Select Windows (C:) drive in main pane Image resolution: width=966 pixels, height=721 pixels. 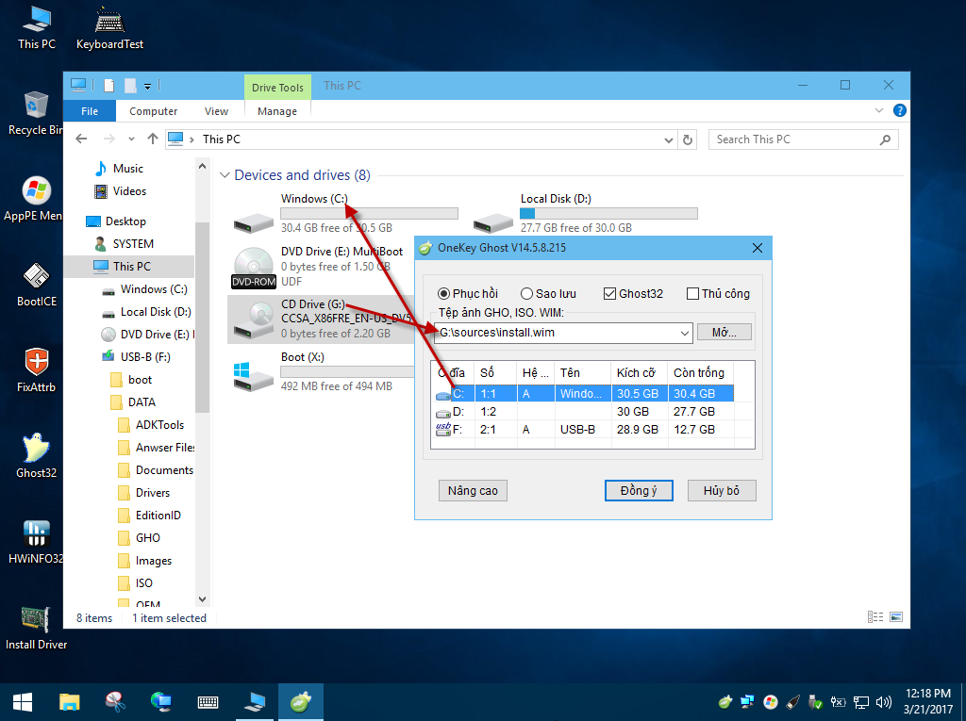coord(345,213)
